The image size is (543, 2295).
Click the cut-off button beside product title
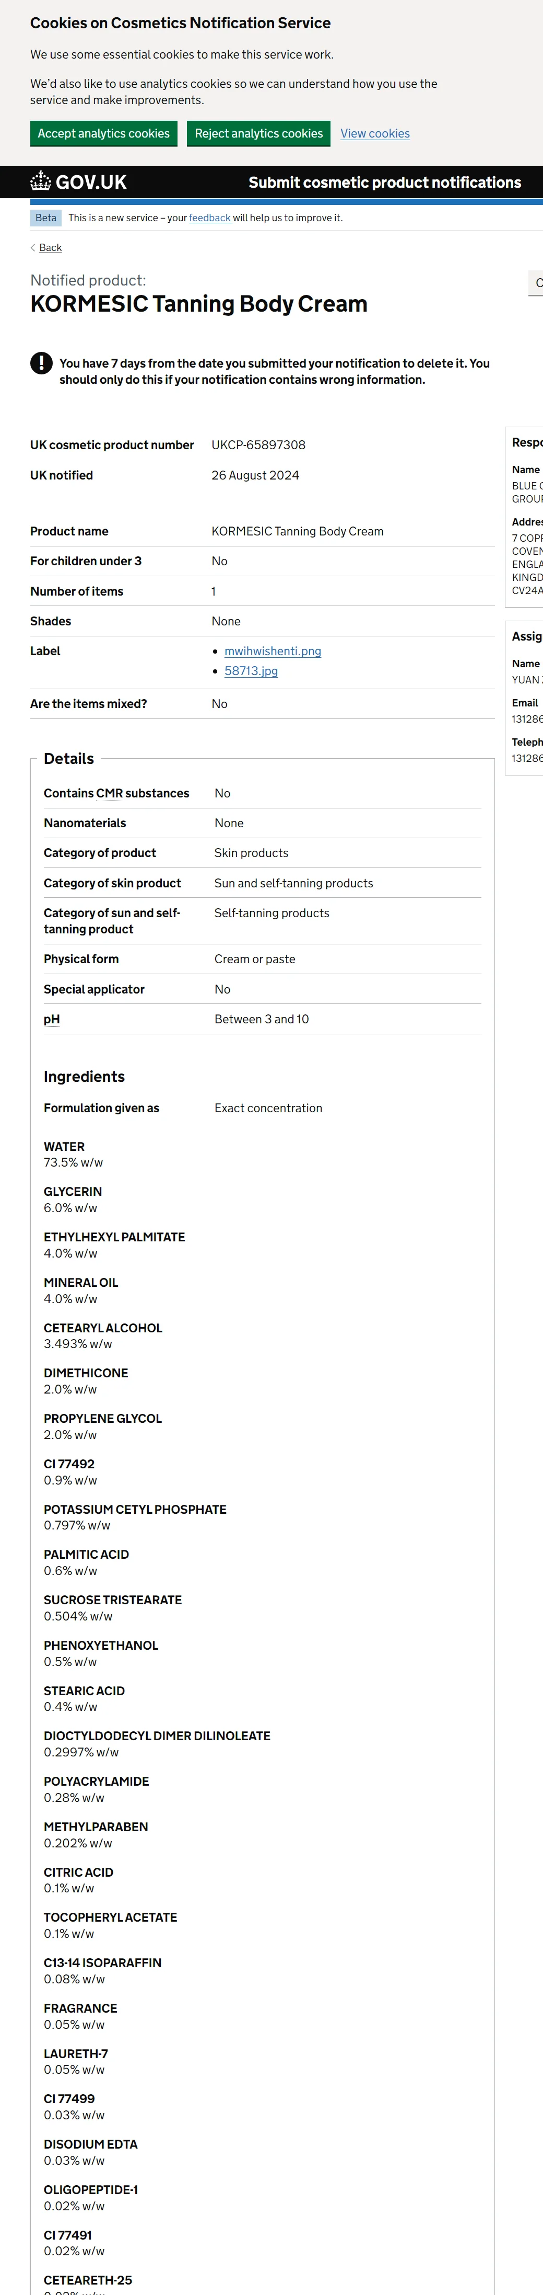(537, 283)
